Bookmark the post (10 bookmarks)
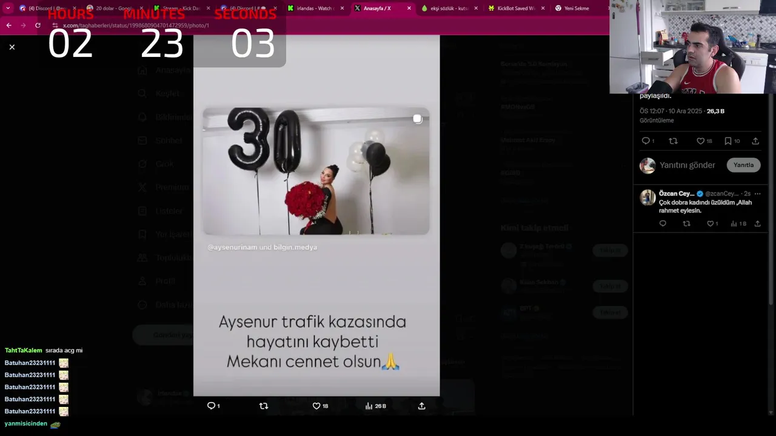The width and height of the screenshot is (776, 436). 732,141
